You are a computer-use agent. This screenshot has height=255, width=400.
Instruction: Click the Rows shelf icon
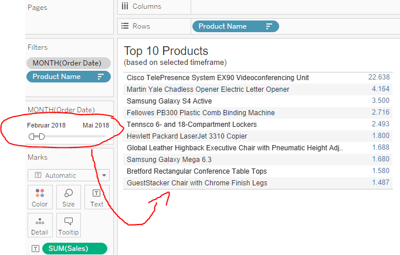click(124, 26)
